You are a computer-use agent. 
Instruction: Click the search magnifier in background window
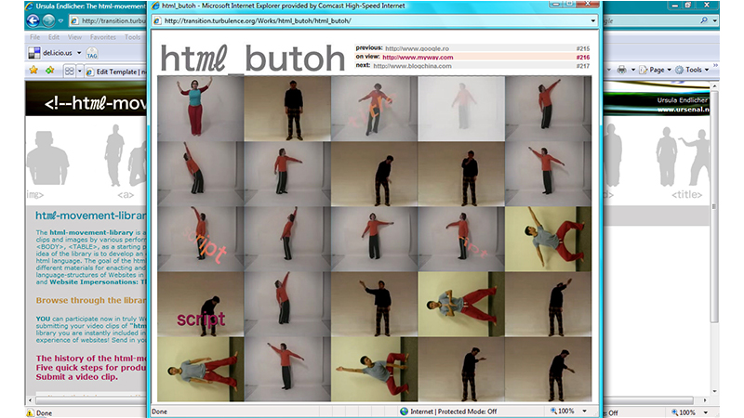pyautogui.click(x=704, y=20)
